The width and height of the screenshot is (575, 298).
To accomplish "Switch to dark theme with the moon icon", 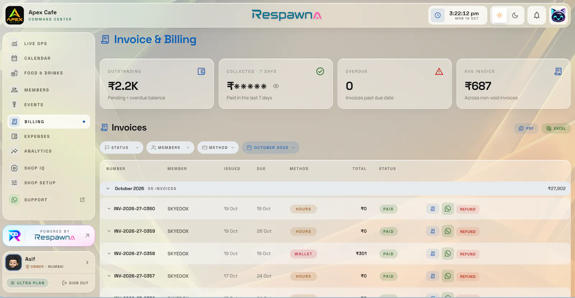I will click(x=515, y=15).
